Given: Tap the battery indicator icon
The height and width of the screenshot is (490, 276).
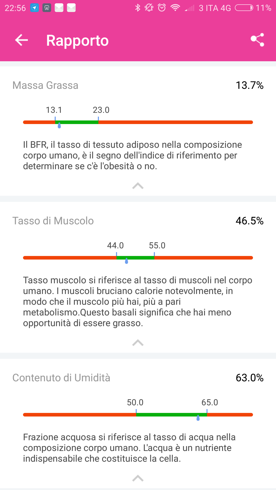Looking at the screenshot, I should [x=244, y=8].
